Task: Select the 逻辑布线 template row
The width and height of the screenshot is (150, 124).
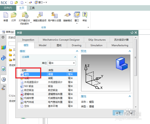Action: 49,94
